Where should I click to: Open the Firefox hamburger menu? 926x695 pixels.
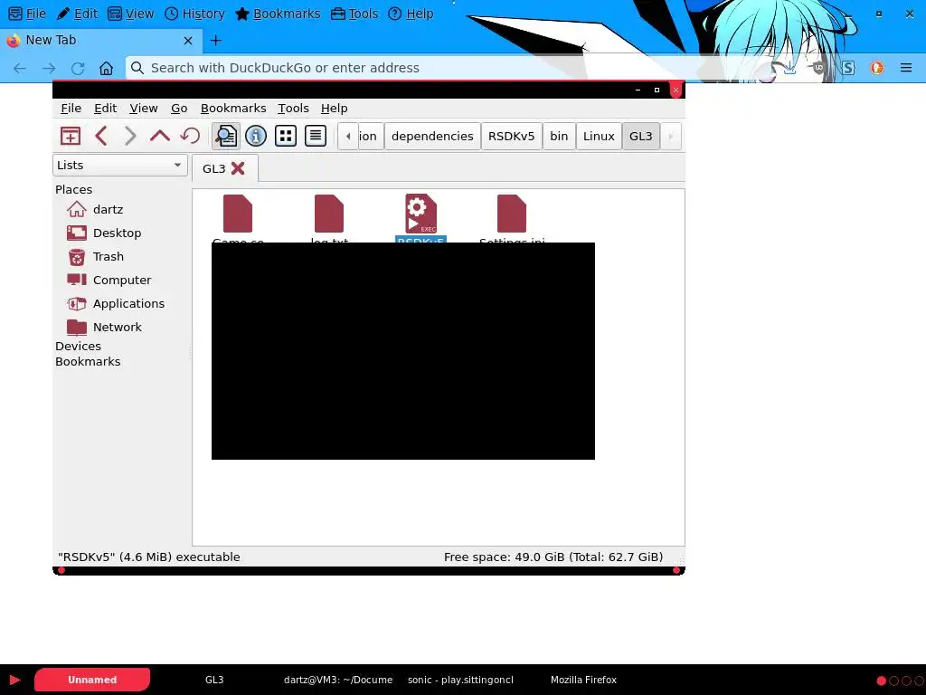tap(906, 68)
